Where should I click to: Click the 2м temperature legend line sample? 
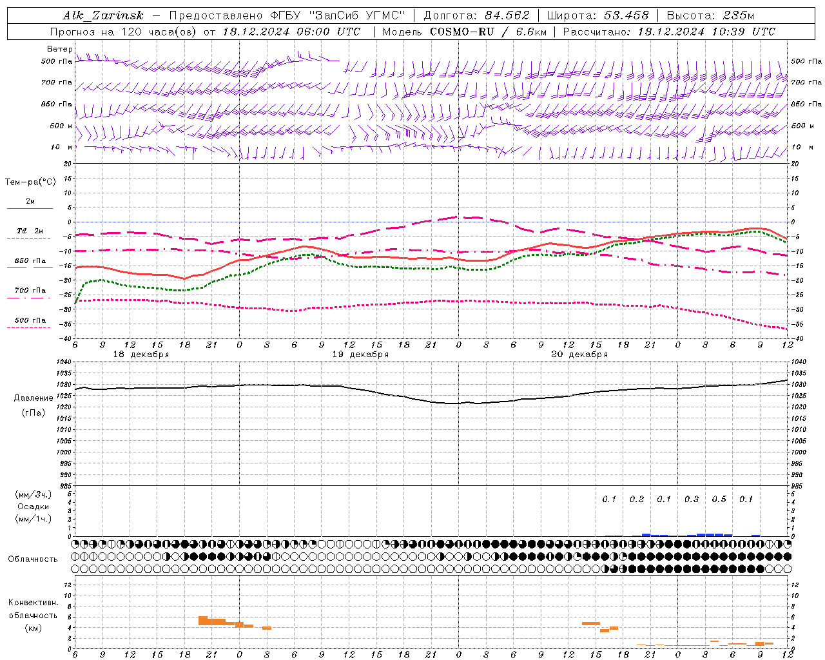click(x=30, y=208)
